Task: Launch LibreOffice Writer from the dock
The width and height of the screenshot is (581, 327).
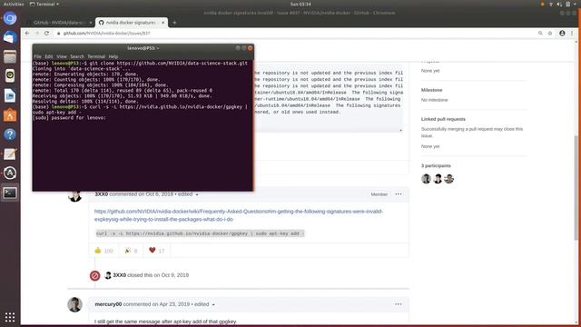Action: [x=10, y=95]
